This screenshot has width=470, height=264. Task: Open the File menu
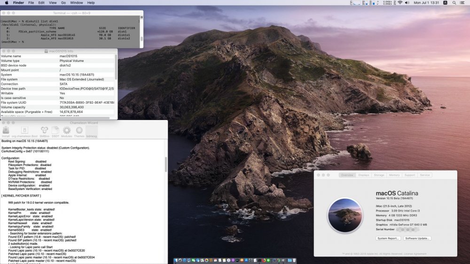31,3
